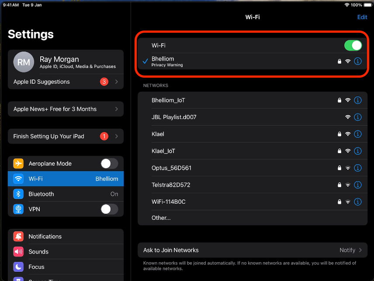Expand Ask to Join Networks options
This screenshot has height=281, width=374.
[253, 250]
